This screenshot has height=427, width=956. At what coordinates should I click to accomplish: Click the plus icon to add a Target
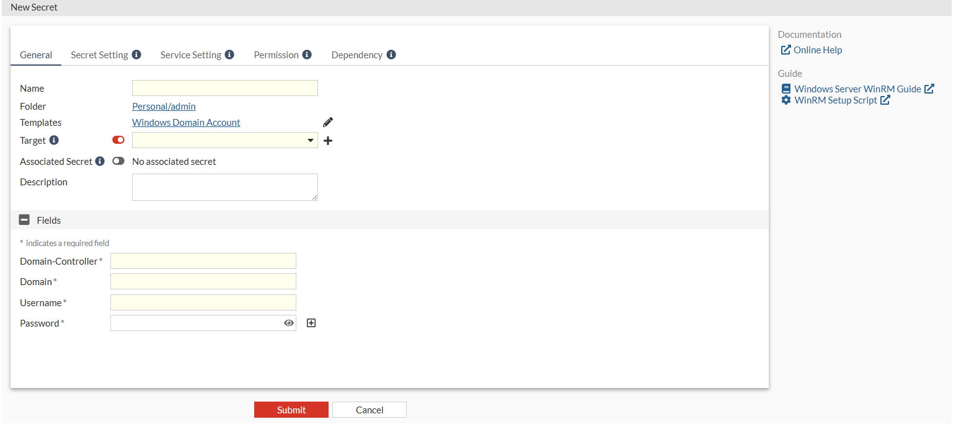pos(328,141)
